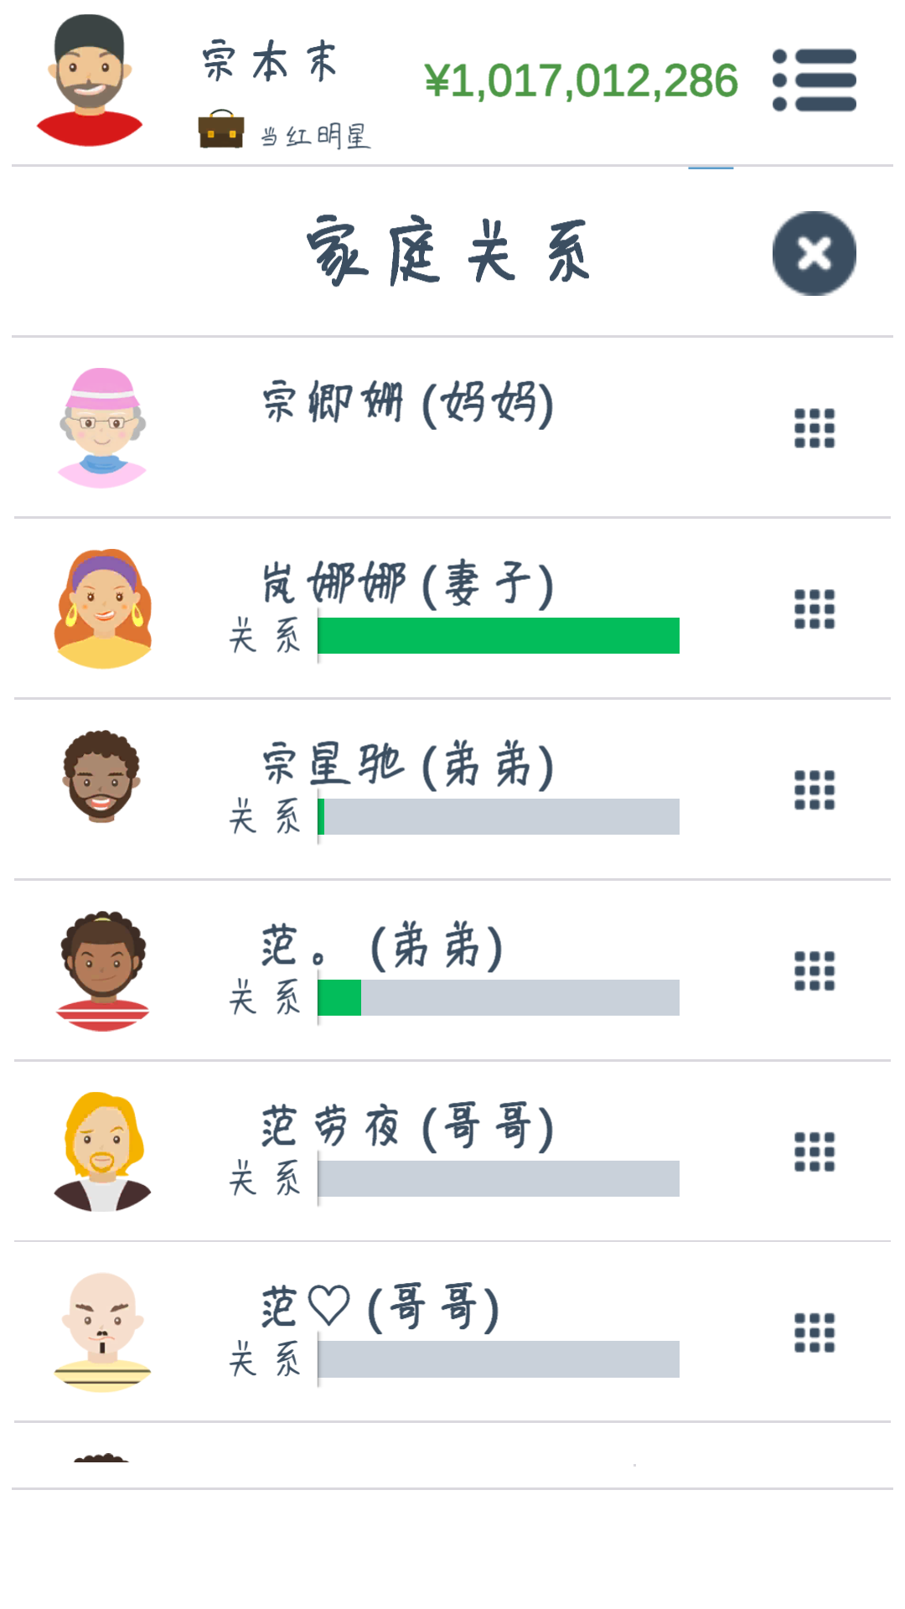Open grid options for 宗星驰 (弟弟)
Viewport: 905px width, 1609px height.
click(814, 790)
